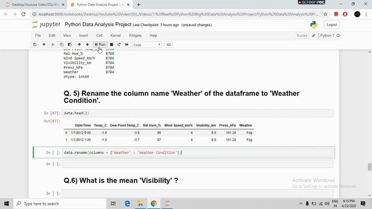Open the browser three-dot menu

coord(366,14)
